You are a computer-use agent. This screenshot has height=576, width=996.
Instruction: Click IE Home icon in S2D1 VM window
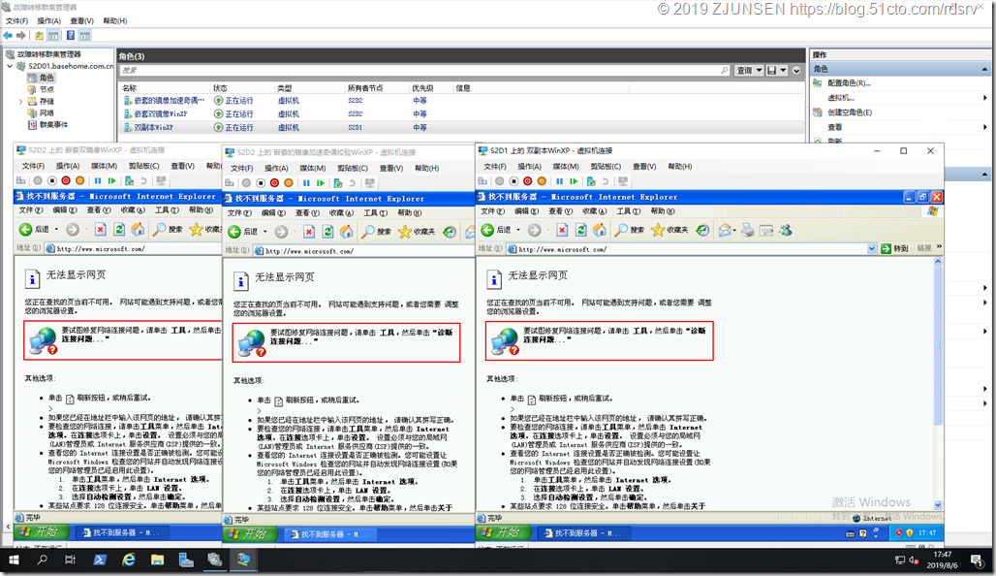600,230
